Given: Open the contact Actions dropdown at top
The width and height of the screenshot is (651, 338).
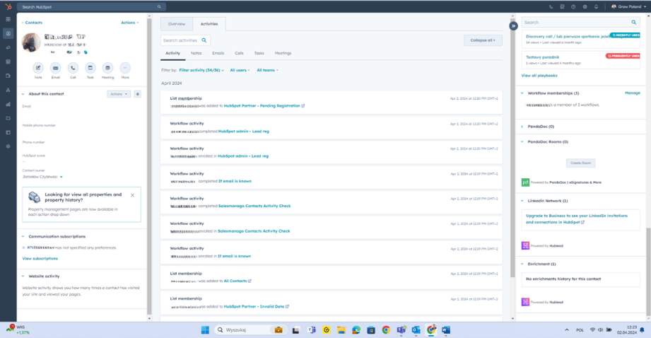Looking at the screenshot, I should pos(129,23).
